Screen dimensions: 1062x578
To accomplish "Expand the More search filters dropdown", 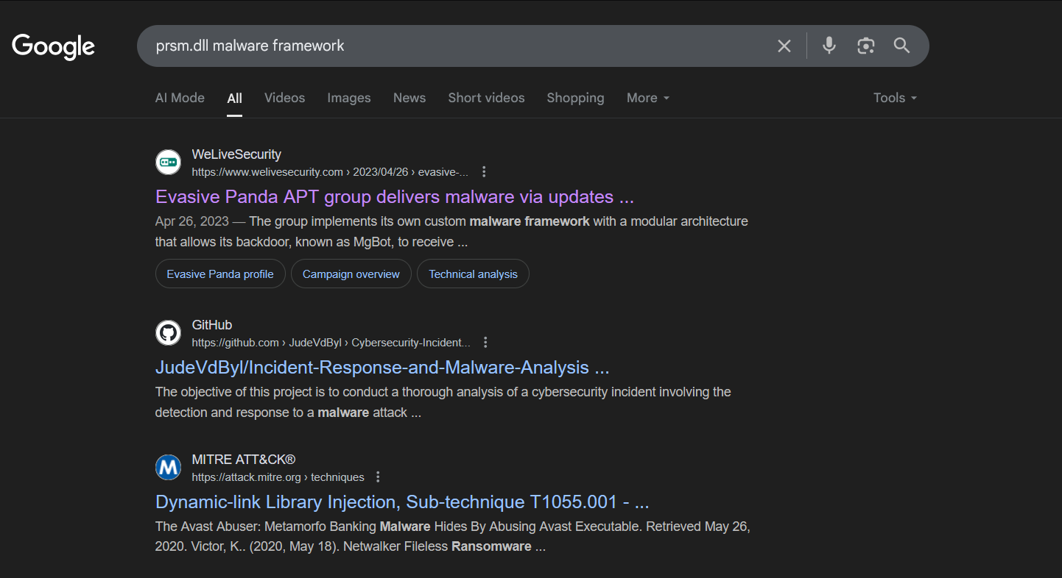I will point(648,98).
